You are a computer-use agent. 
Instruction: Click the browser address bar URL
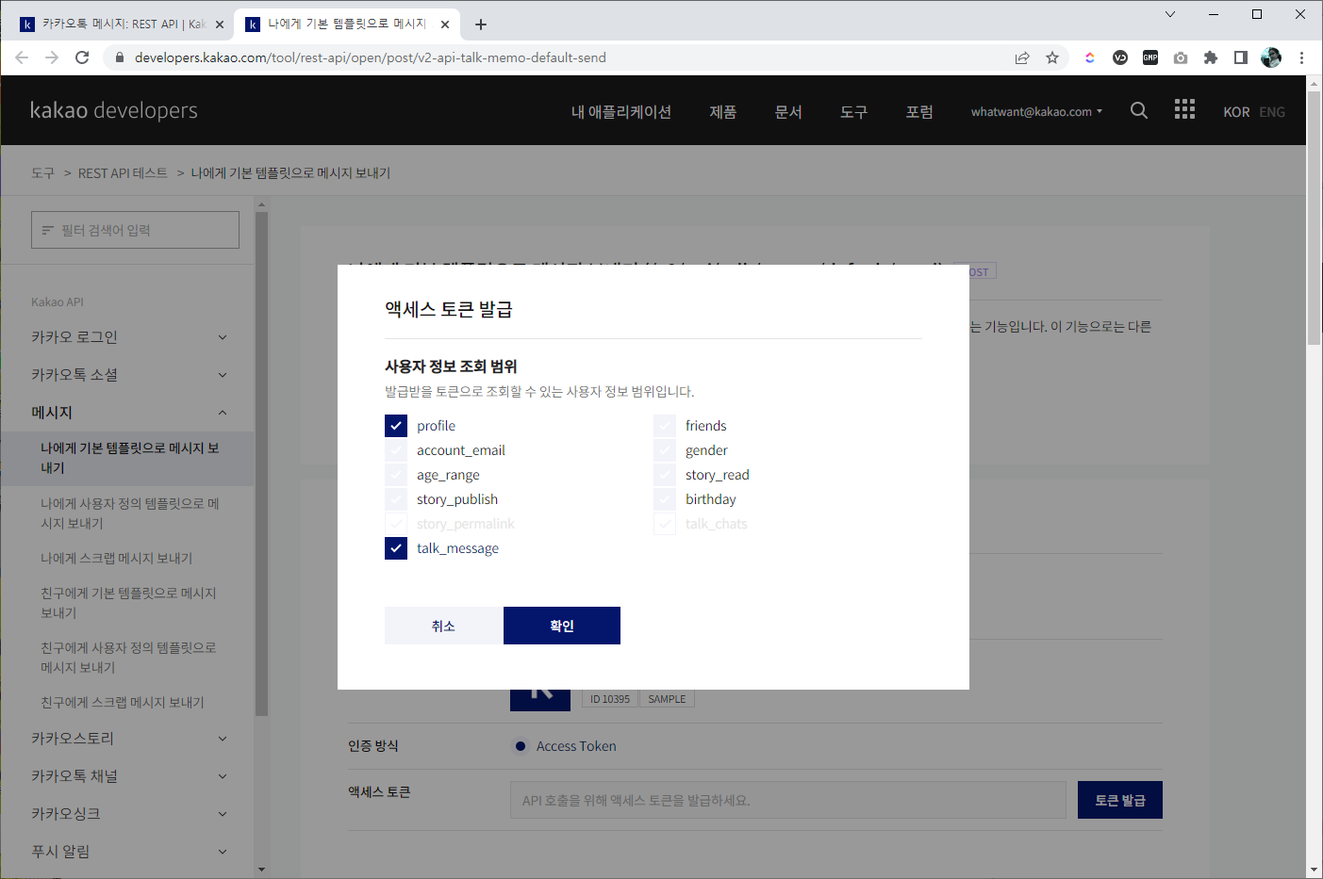point(370,57)
